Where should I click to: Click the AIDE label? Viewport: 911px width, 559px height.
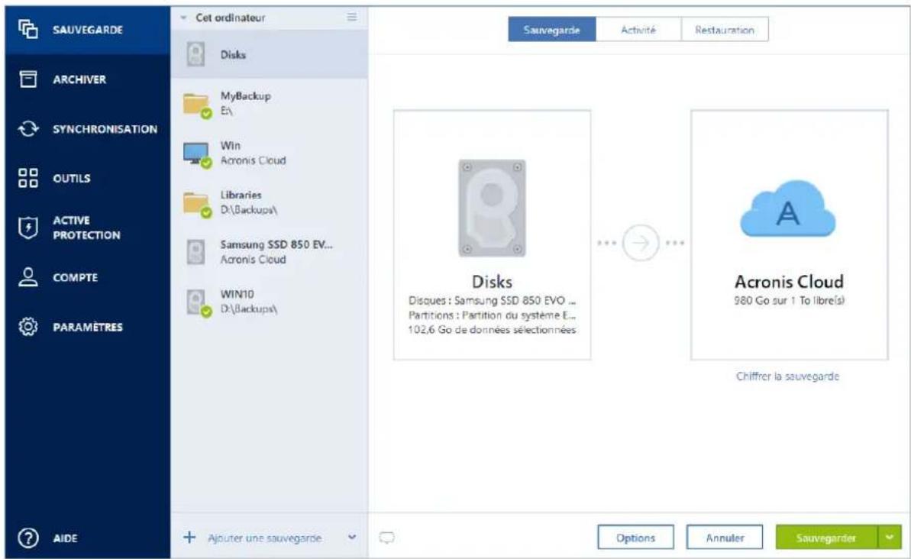tap(65, 538)
